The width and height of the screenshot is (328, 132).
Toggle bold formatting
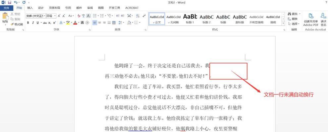click(28, 23)
